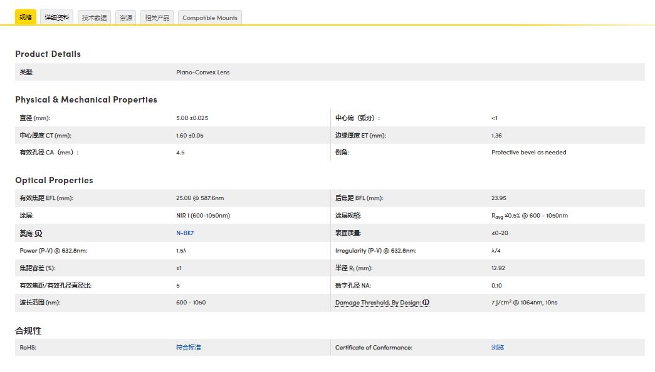Click the info icon next to 基底
The height and width of the screenshot is (372, 655).
tap(39, 233)
